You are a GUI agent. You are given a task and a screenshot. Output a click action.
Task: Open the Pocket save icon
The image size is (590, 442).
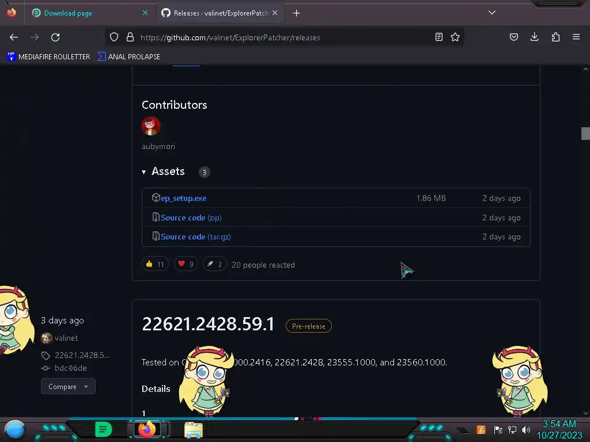[513, 37]
